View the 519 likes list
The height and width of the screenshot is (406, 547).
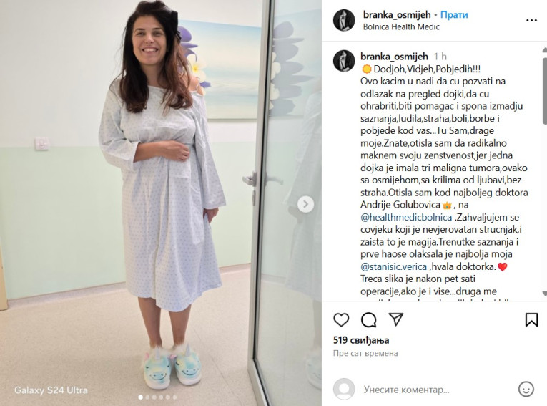click(361, 340)
